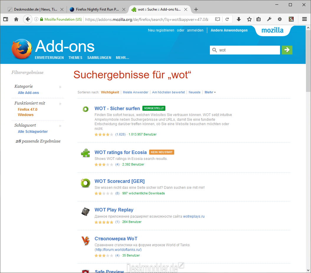Open WOT - Sicher surfen add-on

pos(117,109)
